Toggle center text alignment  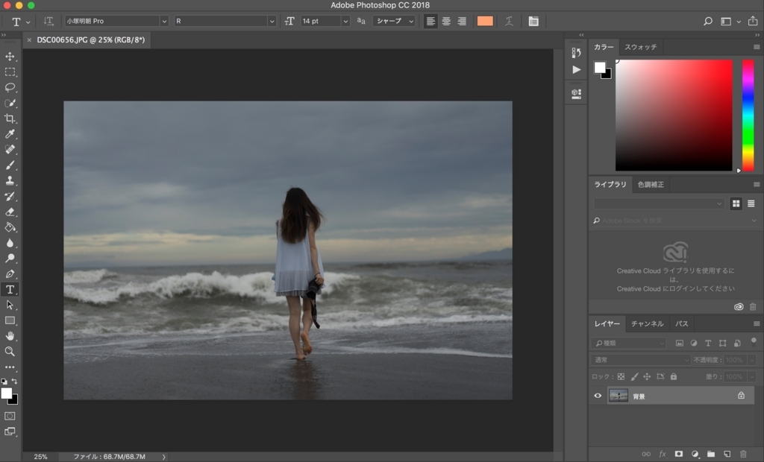tap(446, 21)
